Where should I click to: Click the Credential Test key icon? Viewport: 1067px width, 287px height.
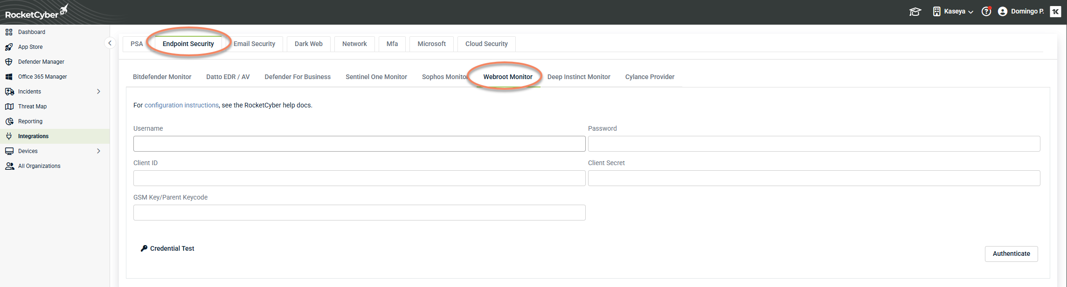pos(144,248)
